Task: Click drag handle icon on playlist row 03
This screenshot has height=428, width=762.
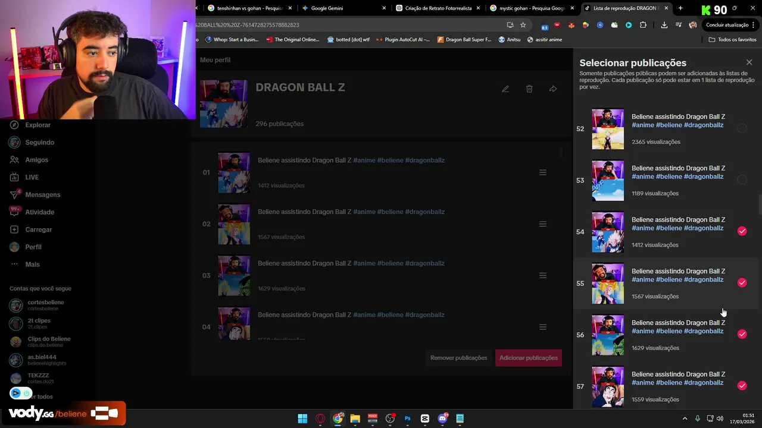Action: [x=543, y=275]
